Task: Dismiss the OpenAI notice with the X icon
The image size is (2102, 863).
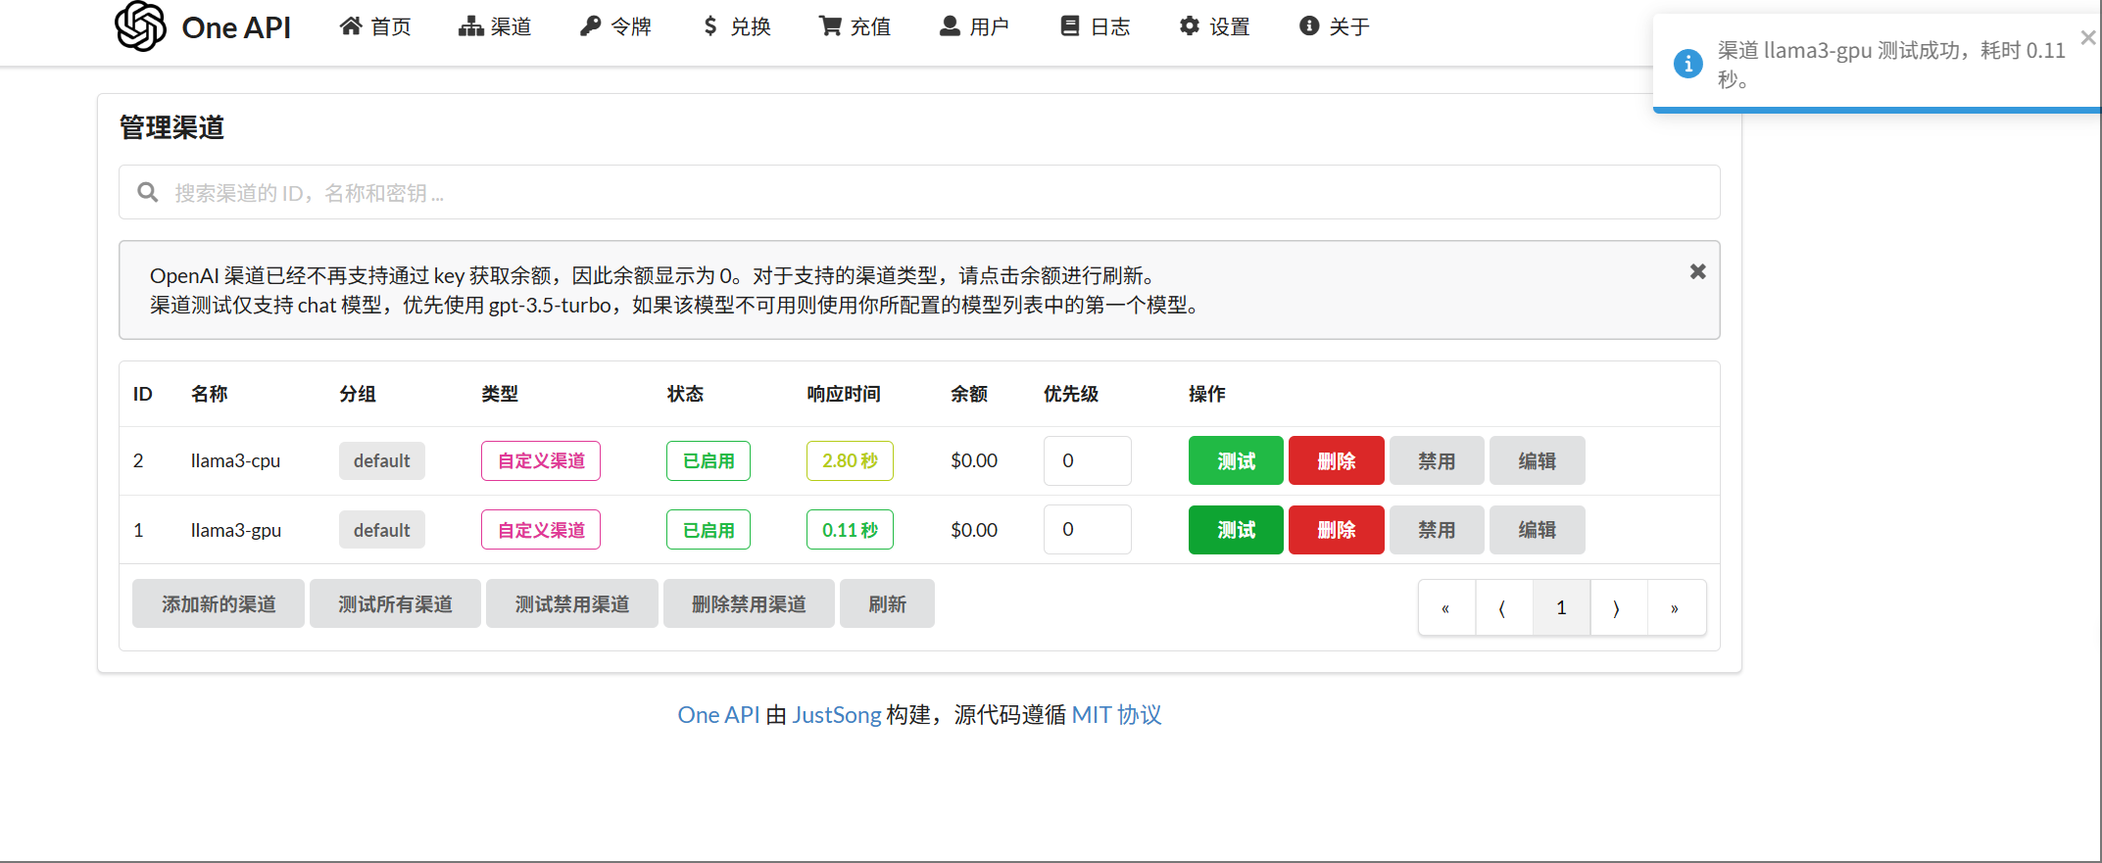Action: point(1697,271)
